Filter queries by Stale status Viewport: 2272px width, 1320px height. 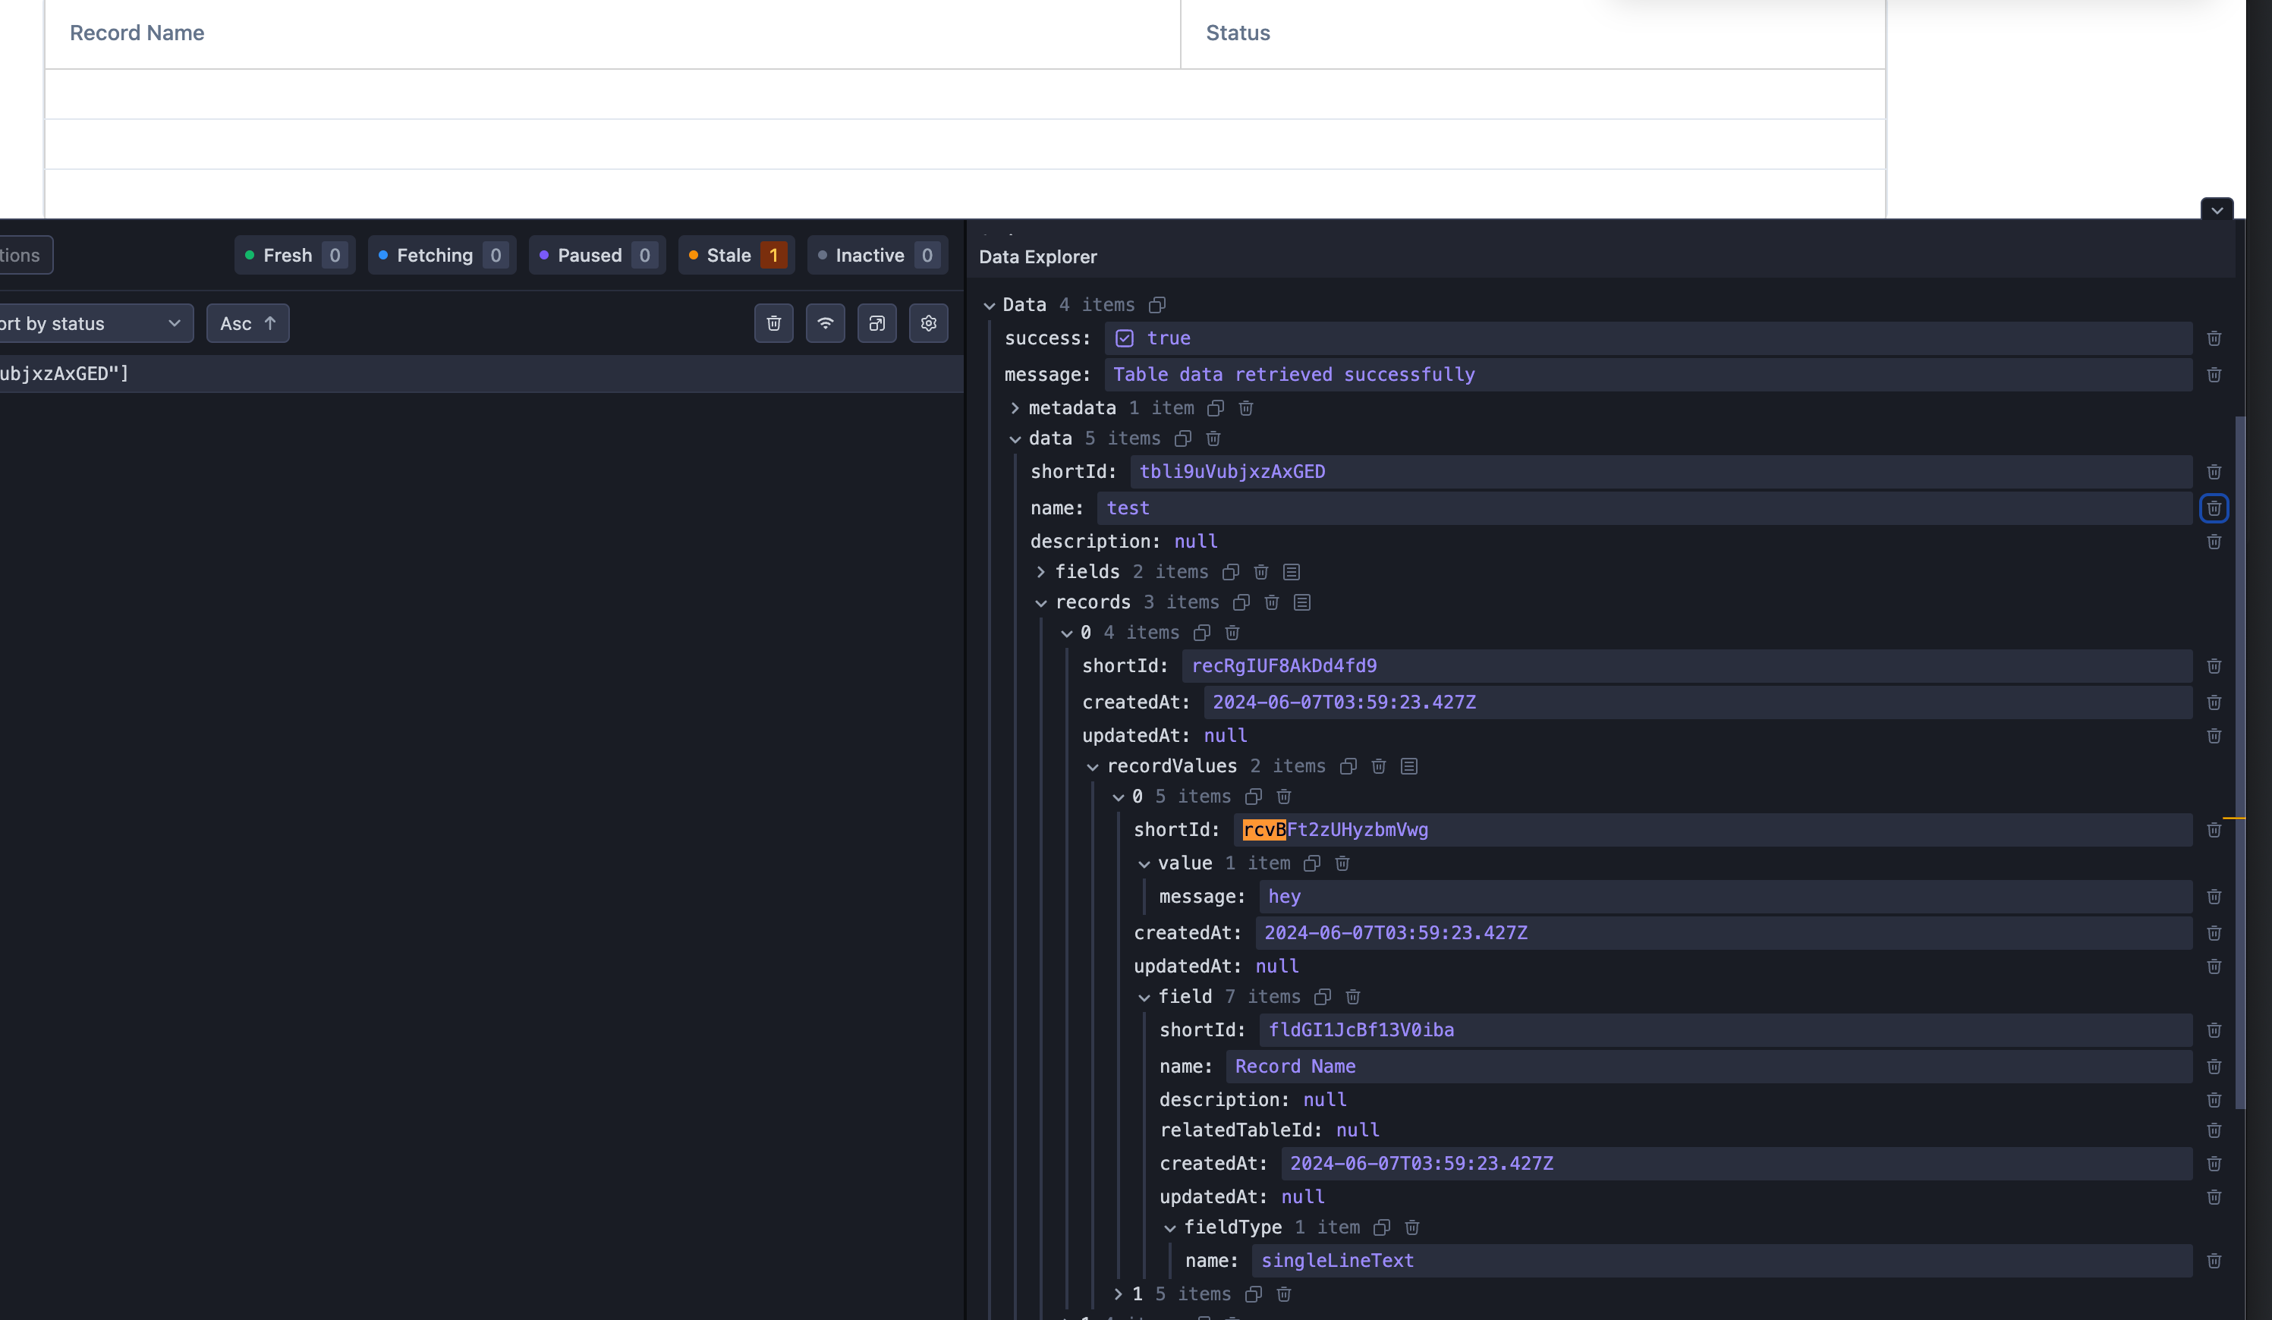[x=735, y=256]
